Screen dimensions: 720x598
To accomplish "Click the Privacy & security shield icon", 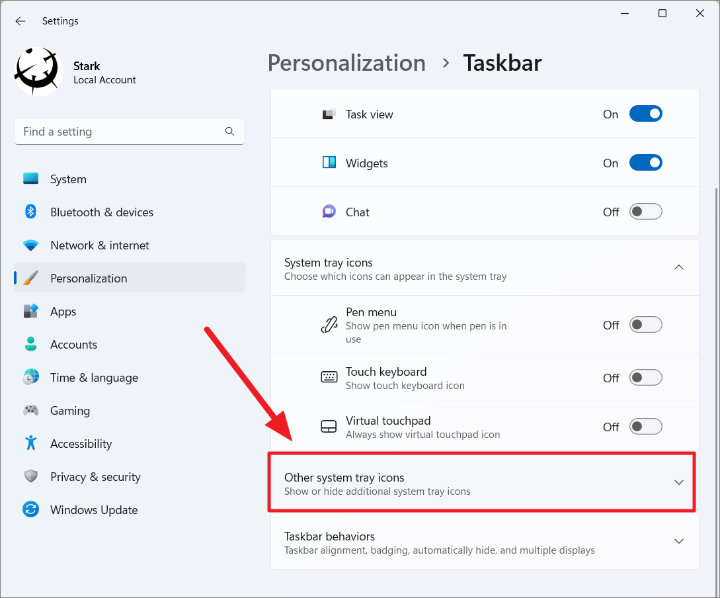I will coord(30,477).
